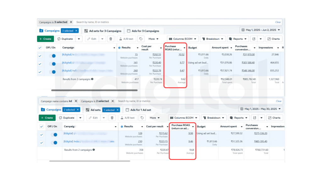Open Charts in the May 1 – May 30 panel
The image size is (322, 181).
coord(275,118)
